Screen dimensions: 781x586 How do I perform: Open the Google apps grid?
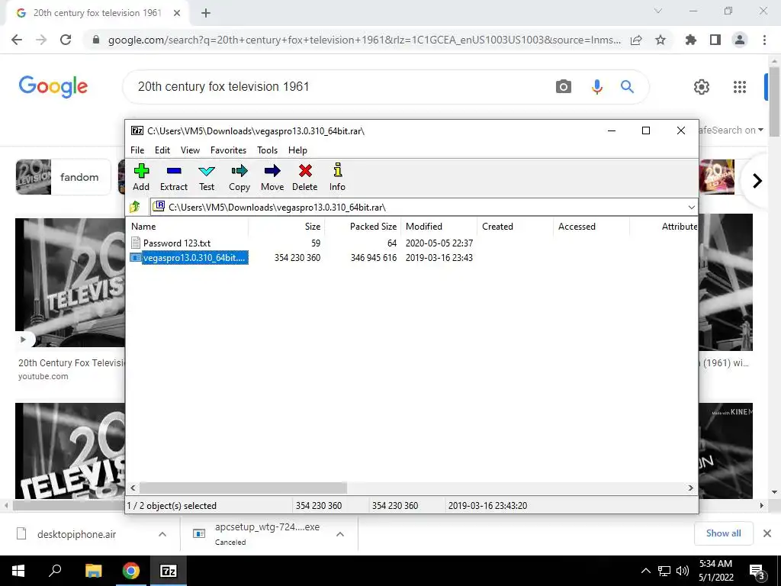[x=740, y=87]
